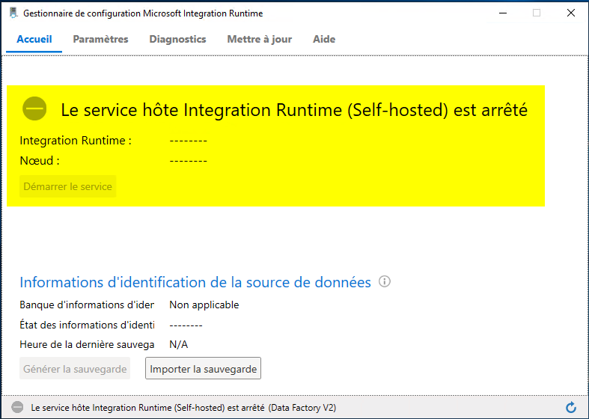Select the 'État des informations d'identi' label
Viewport: 589px width, 419px height.
(87, 325)
